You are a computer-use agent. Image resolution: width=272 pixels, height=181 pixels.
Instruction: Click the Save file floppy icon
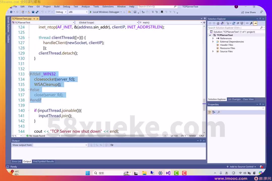click(x=33, y=12)
